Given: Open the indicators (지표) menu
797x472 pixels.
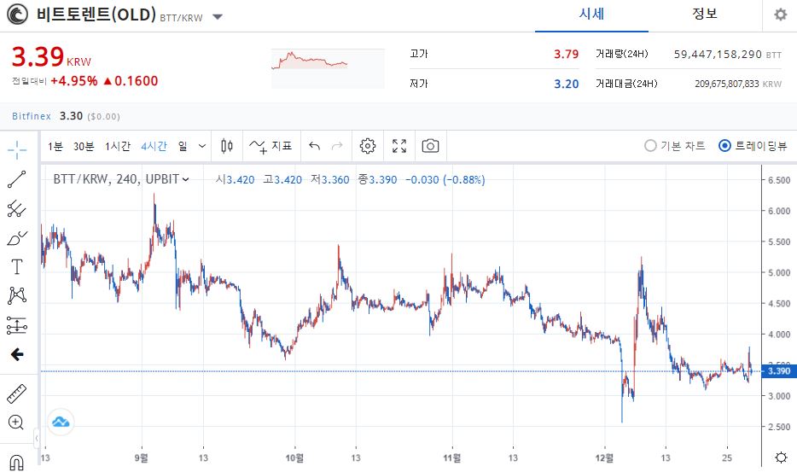Looking at the screenshot, I should 271,147.
